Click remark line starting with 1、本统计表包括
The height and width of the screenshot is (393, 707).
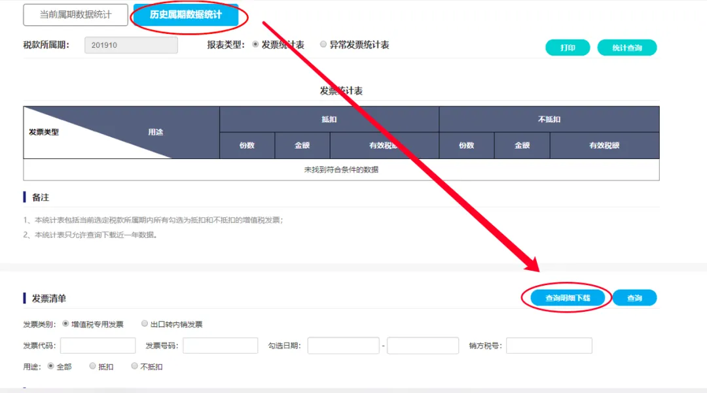tap(153, 220)
